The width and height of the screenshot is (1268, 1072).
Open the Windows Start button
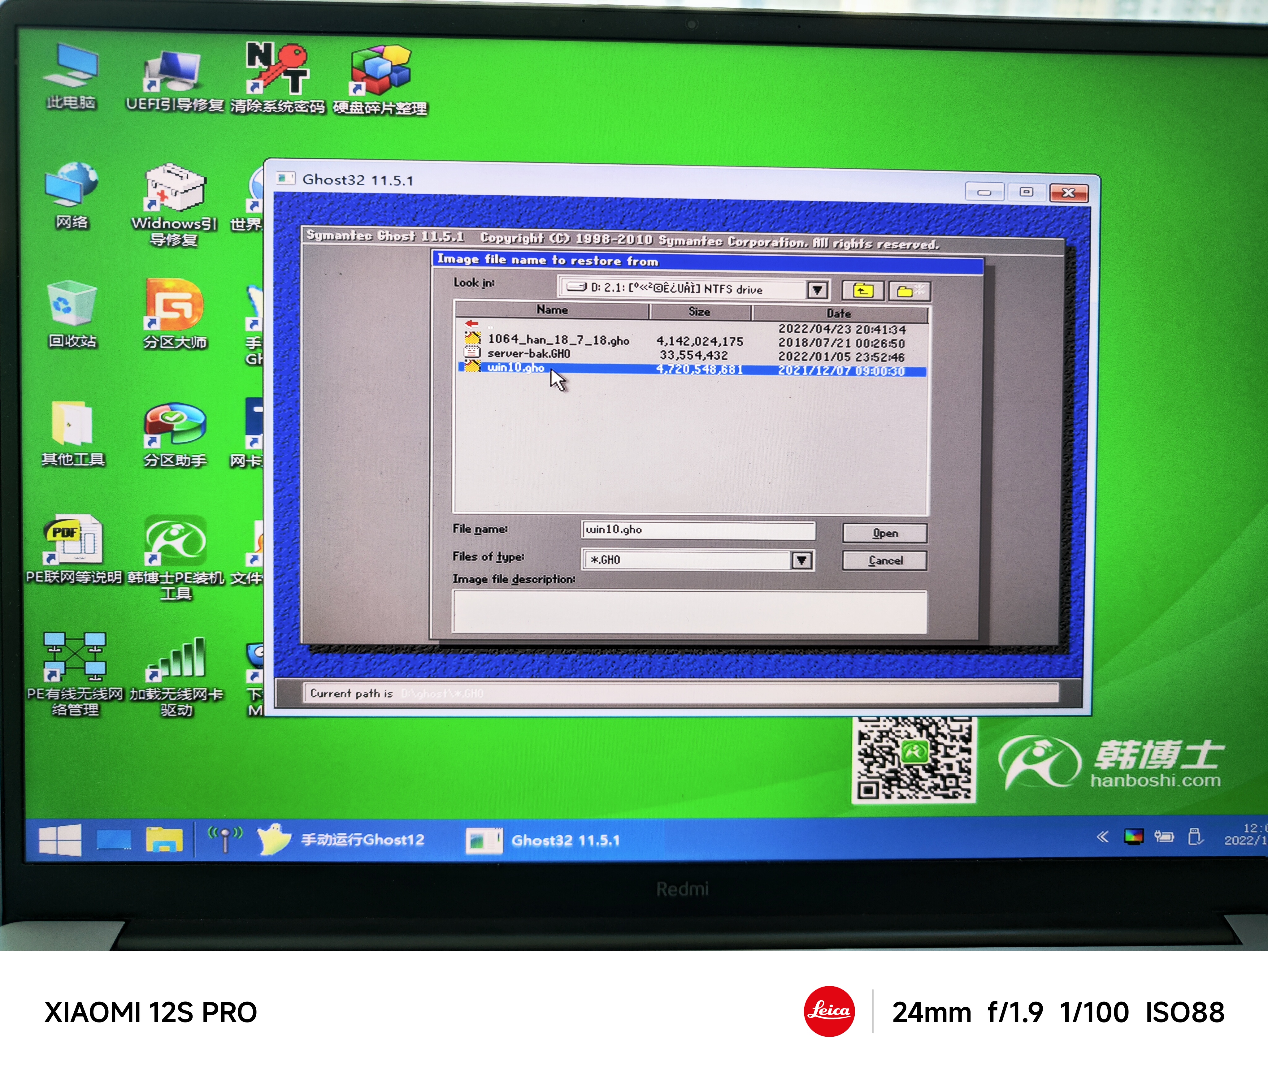click(x=59, y=840)
